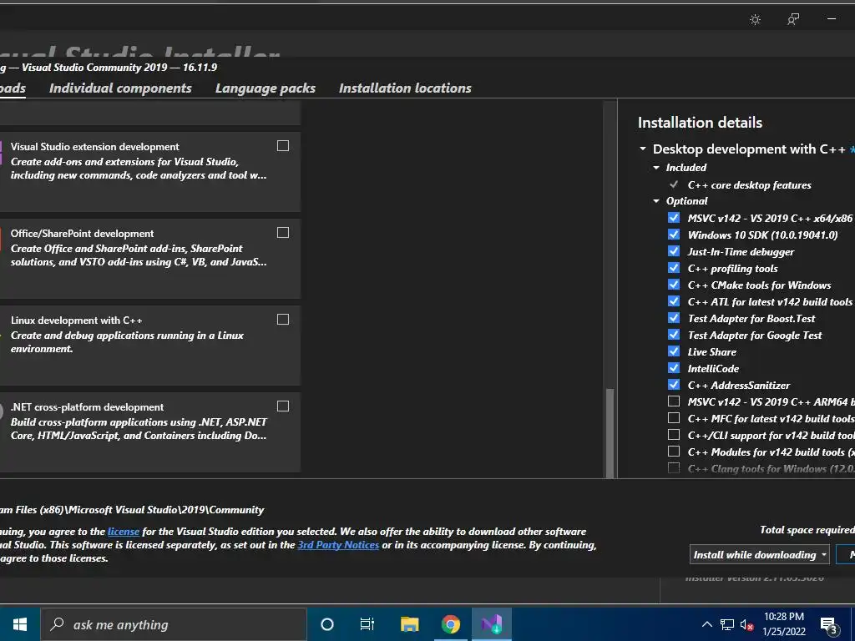Check C++ Modules for v142 build tools
Viewport: 855px width, 641px height.
674,452
